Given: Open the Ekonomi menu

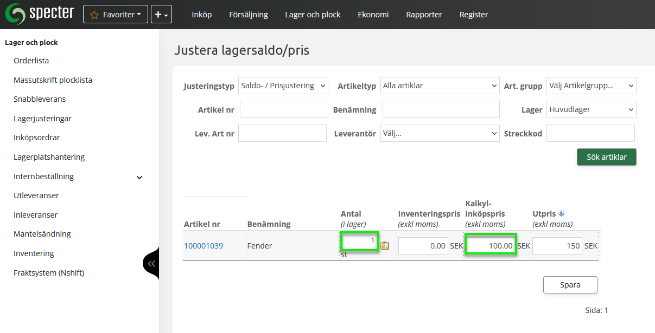Looking at the screenshot, I should [373, 15].
